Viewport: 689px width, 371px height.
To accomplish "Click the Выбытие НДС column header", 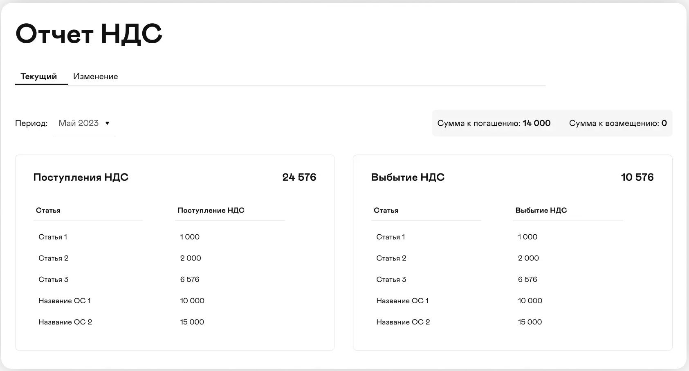I will tap(541, 211).
